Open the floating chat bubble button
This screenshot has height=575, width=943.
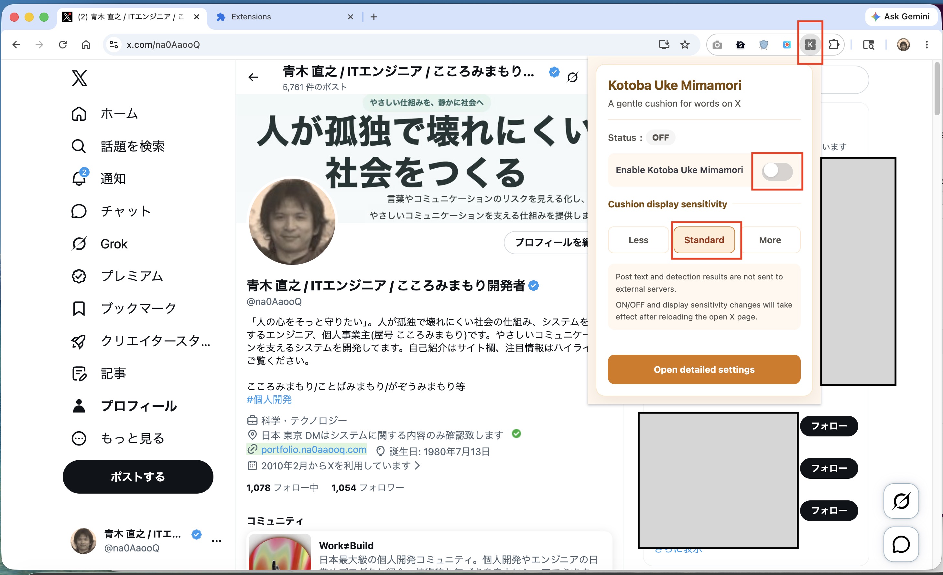coord(901,544)
